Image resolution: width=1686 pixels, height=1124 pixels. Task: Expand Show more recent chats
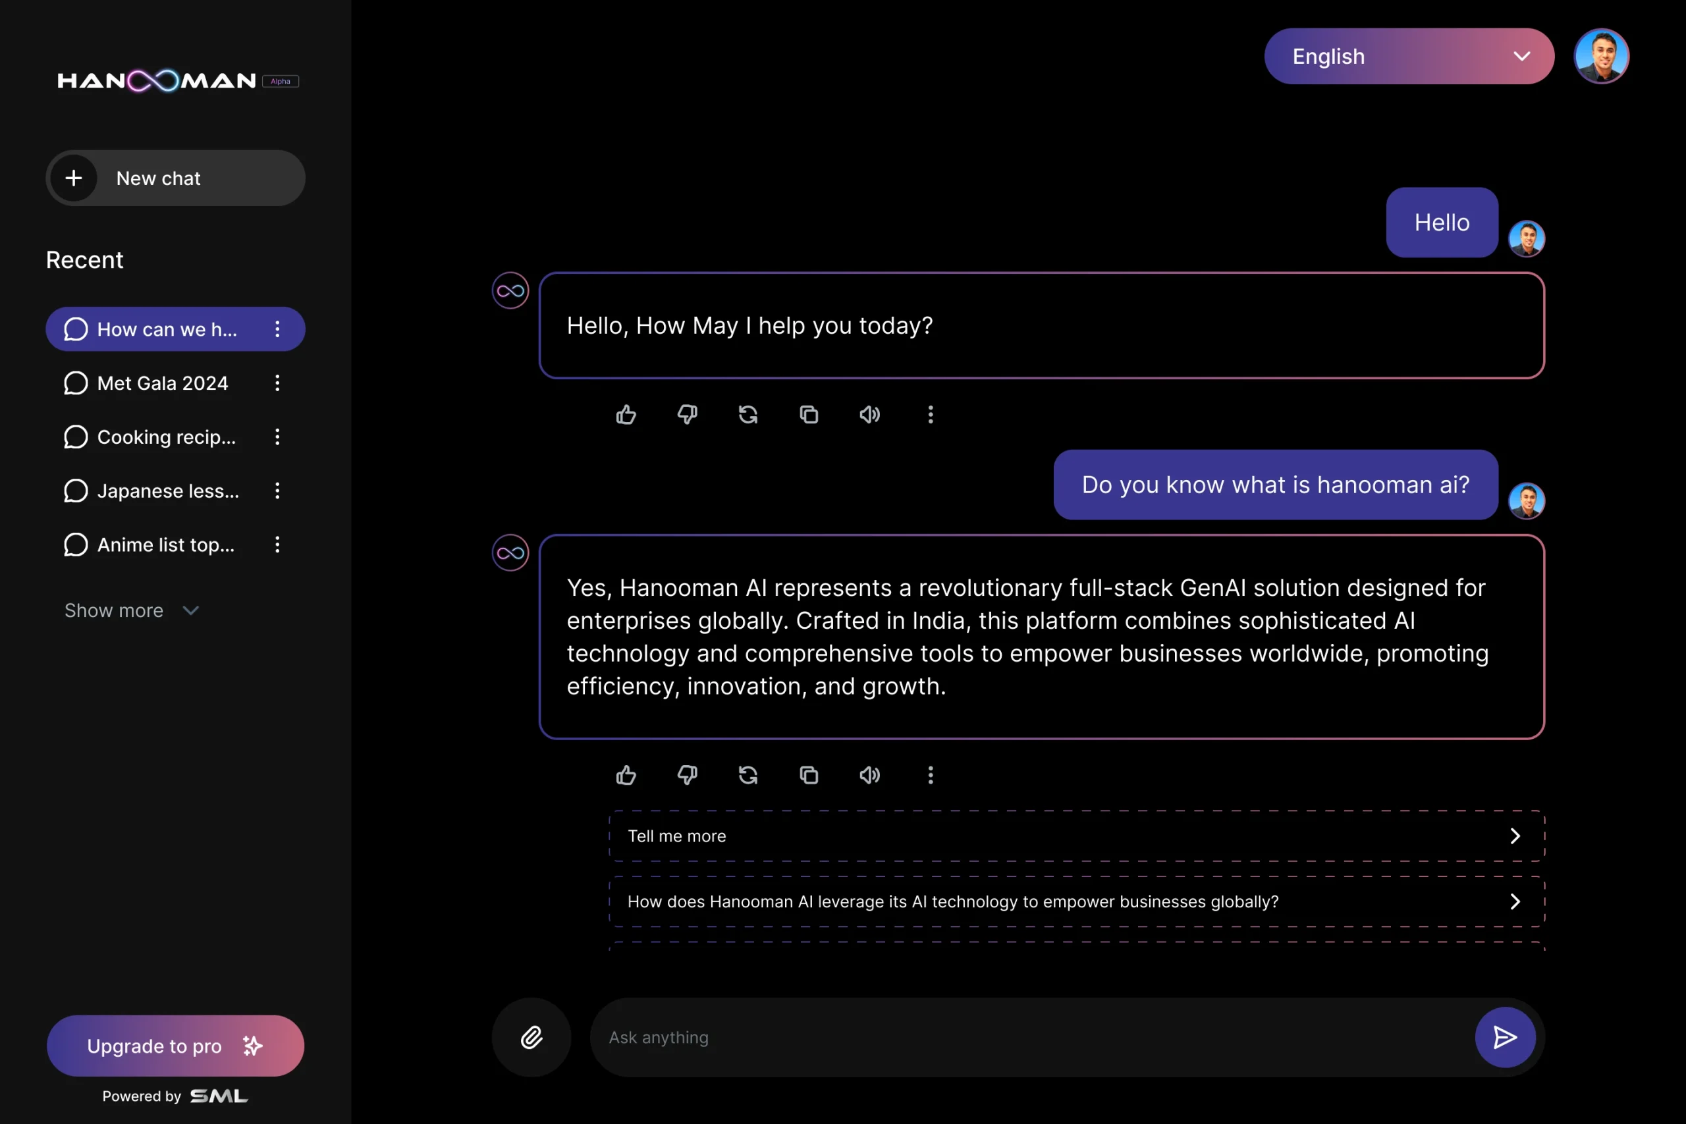pos(132,611)
